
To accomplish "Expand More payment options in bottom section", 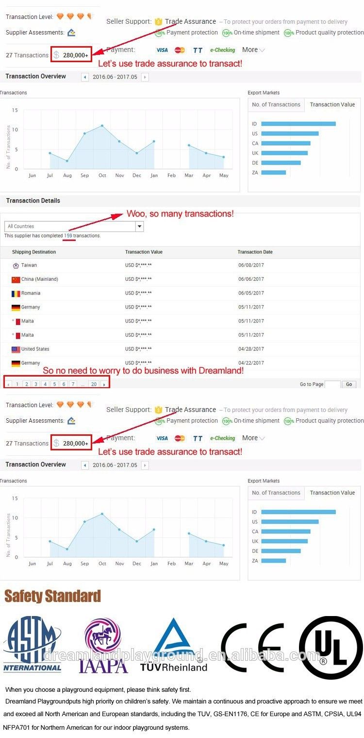I will click(x=253, y=438).
